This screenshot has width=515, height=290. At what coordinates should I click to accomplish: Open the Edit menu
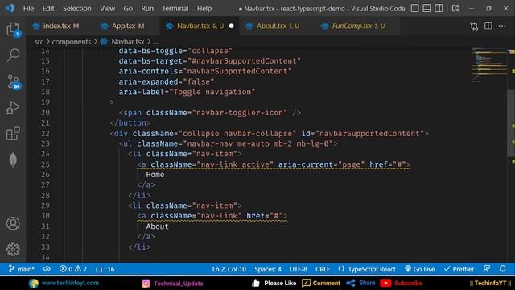tap(48, 9)
